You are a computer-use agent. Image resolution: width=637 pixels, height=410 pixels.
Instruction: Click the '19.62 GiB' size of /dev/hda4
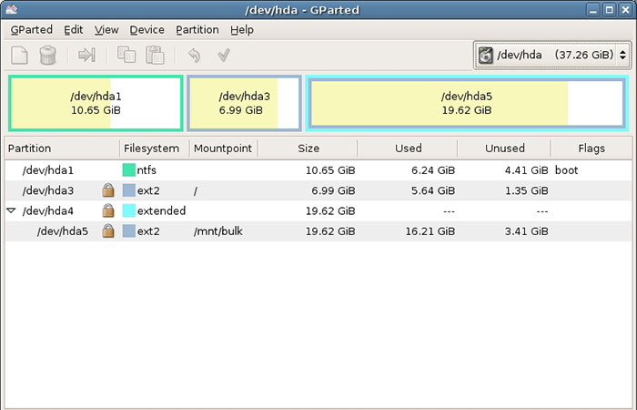point(330,210)
